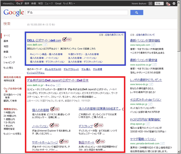Click 場所を変更 under location
This screenshot has height=154, width=181.
[x=9, y=80]
